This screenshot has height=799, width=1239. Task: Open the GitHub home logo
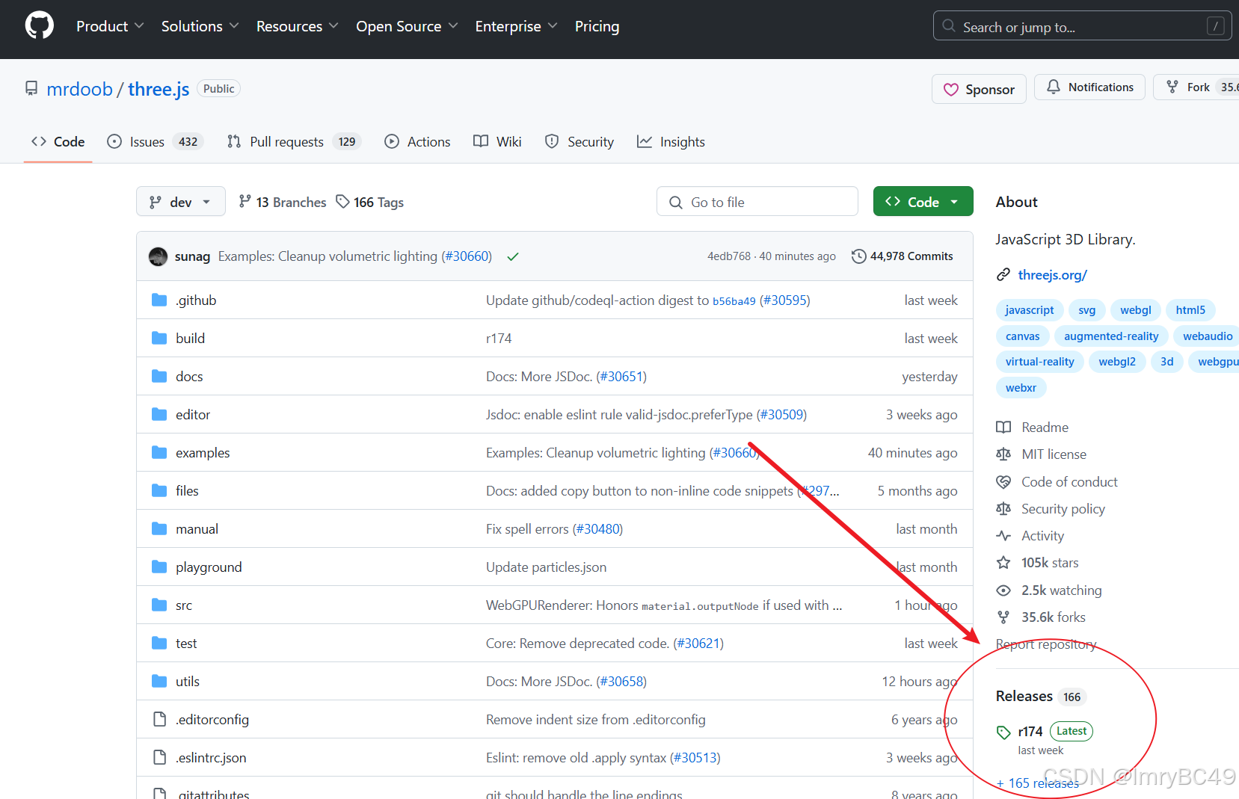39,25
